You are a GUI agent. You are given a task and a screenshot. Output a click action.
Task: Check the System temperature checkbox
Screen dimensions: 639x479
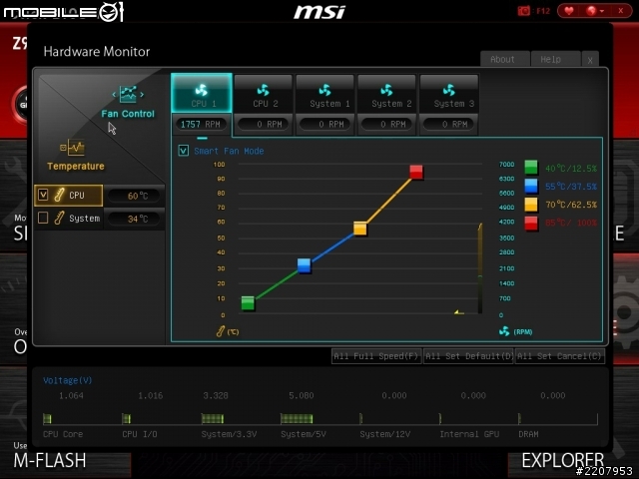[43, 218]
